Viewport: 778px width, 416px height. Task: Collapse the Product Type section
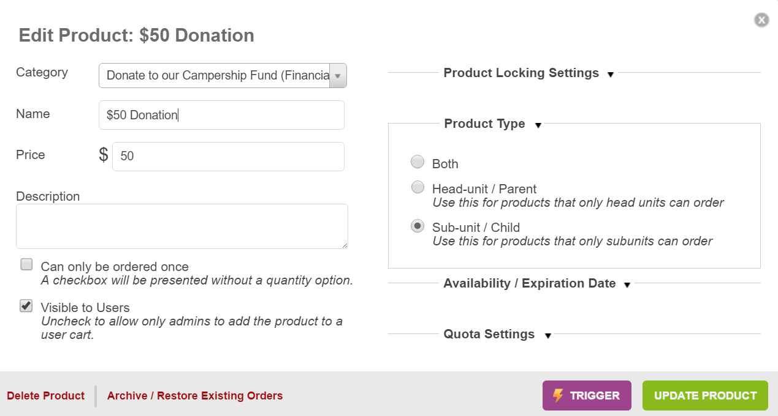pyautogui.click(x=538, y=125)
